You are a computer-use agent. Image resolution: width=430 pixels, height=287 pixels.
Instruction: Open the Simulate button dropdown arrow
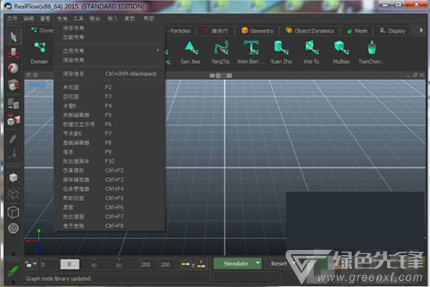click(257, 263)
